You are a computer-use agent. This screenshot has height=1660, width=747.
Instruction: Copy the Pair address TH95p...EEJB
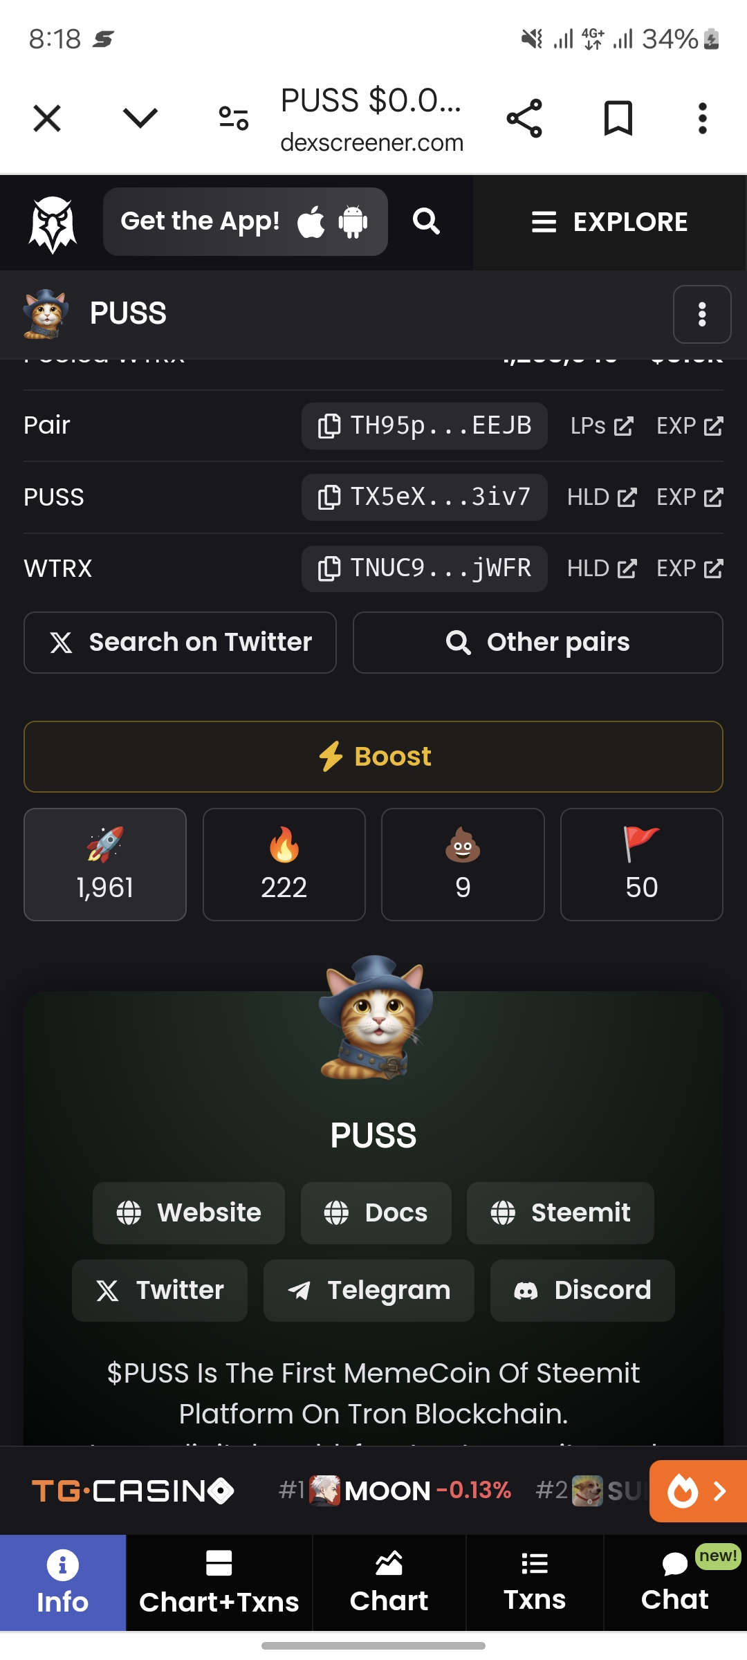[x=424, y=425]
